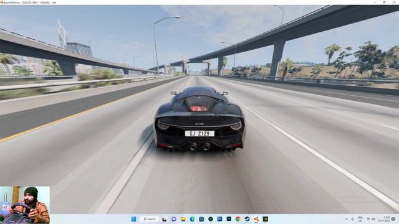Click the car's GJ 2129 license plate
Viewport: 399px width, 224px height.
pos(199,133)
